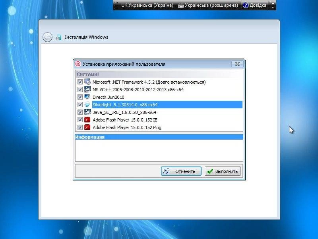The width and height of the screenshot is (318, 239).
Task: Open Довідка help in language bar
Action: click(x=254, y=5)
